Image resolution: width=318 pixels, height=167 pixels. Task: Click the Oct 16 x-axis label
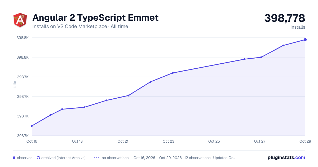point(32,141)
